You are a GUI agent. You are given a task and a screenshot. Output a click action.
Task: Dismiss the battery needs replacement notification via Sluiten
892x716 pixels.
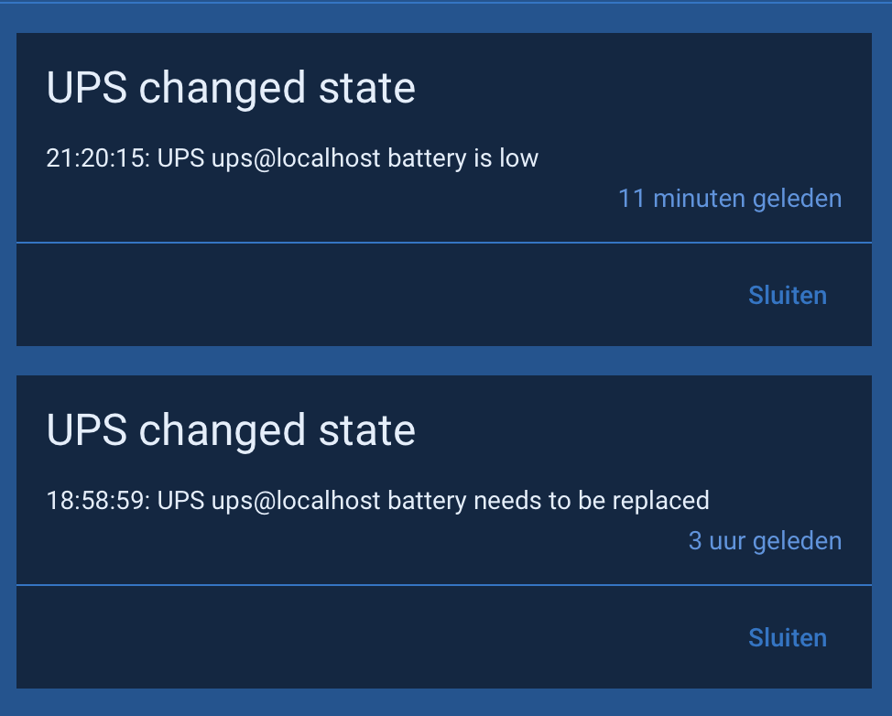(787, 637)
